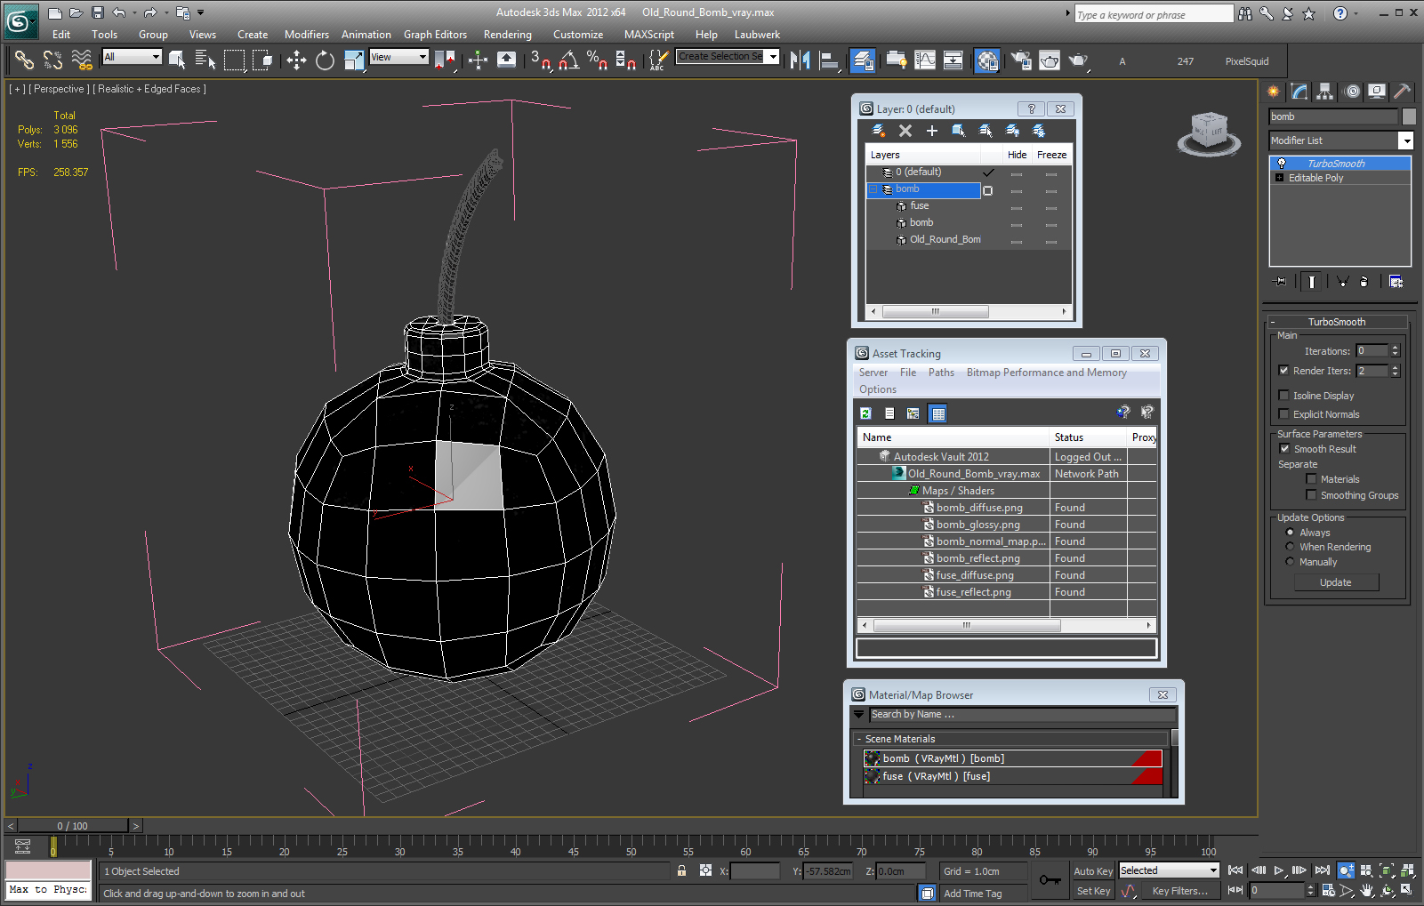Open Material/Map Browser options arrow
This screenshot has width=1424, height=906.
pos(858,714)
